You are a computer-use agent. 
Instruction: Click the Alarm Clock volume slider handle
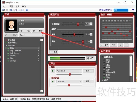pyautogui.click(x=70, y=74)
